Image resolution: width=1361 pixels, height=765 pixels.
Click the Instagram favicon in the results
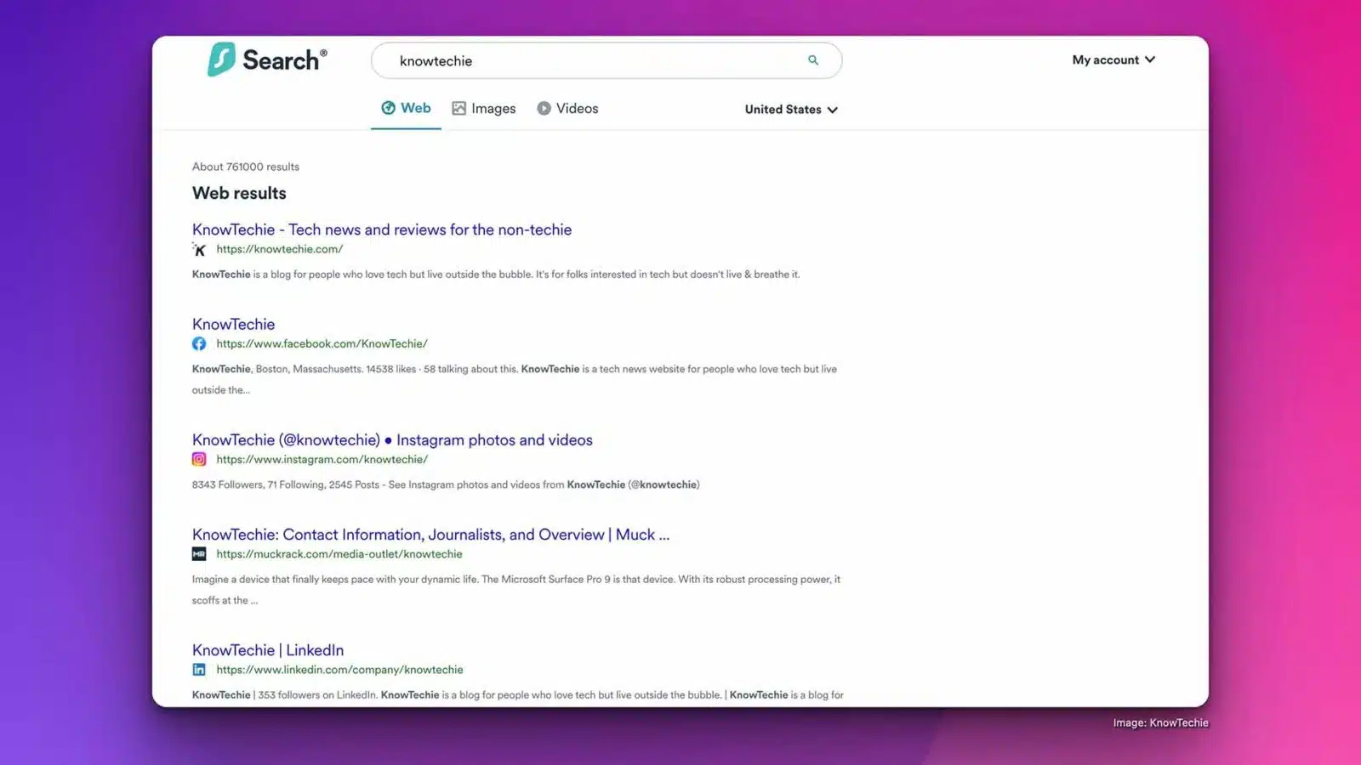pyautogui.click(x=199, y=459)
